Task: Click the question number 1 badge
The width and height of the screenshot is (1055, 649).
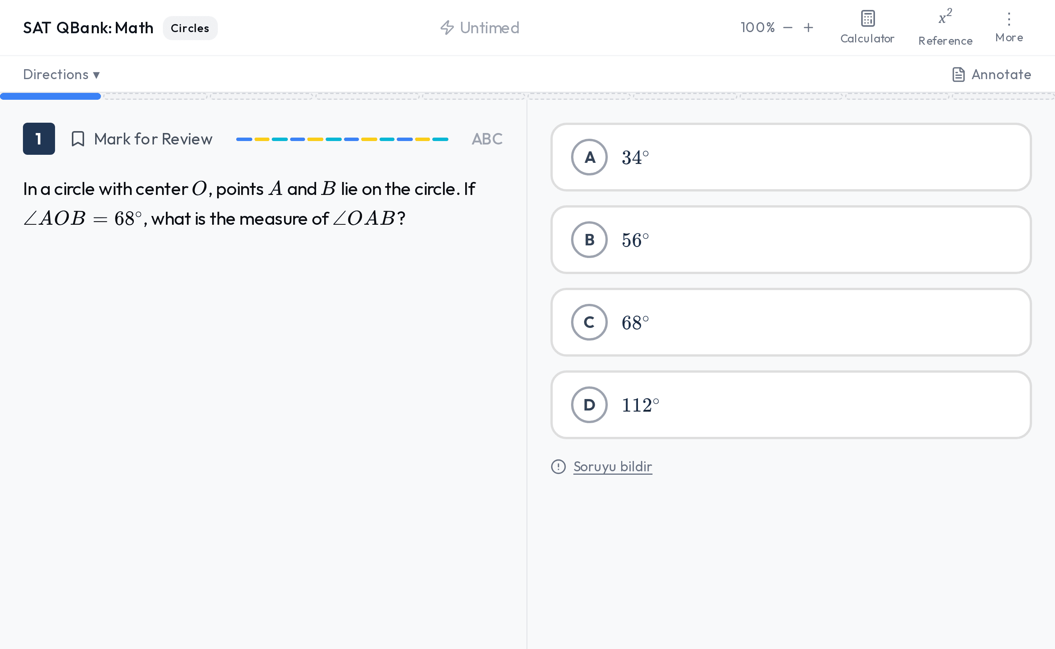Action: point(39,139)
